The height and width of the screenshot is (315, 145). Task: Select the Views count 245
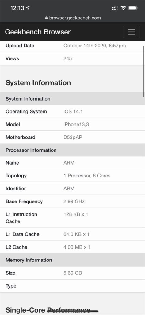(x=68, y=58)
